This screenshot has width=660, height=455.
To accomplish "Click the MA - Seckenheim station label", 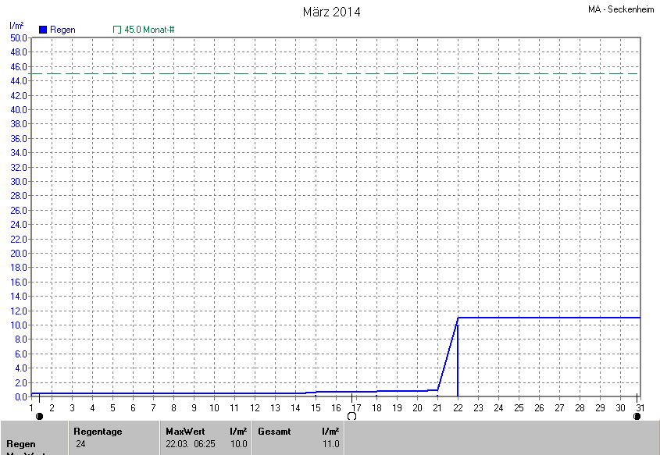I will (621, 9).
